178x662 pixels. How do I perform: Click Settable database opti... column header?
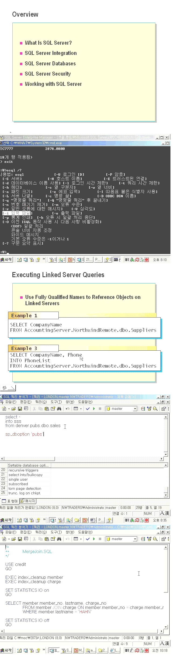click(x=29, y=465)
